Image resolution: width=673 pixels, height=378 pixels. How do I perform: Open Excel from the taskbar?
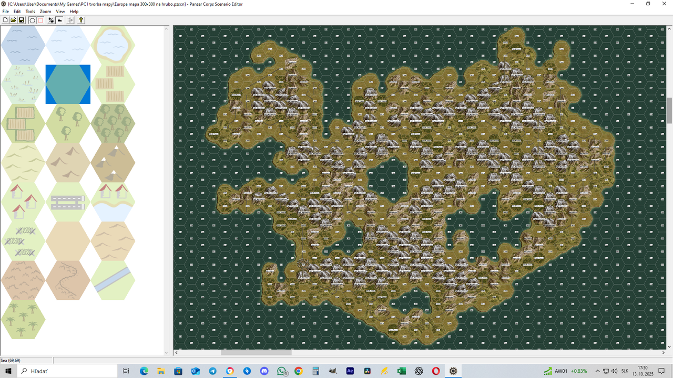402,371
